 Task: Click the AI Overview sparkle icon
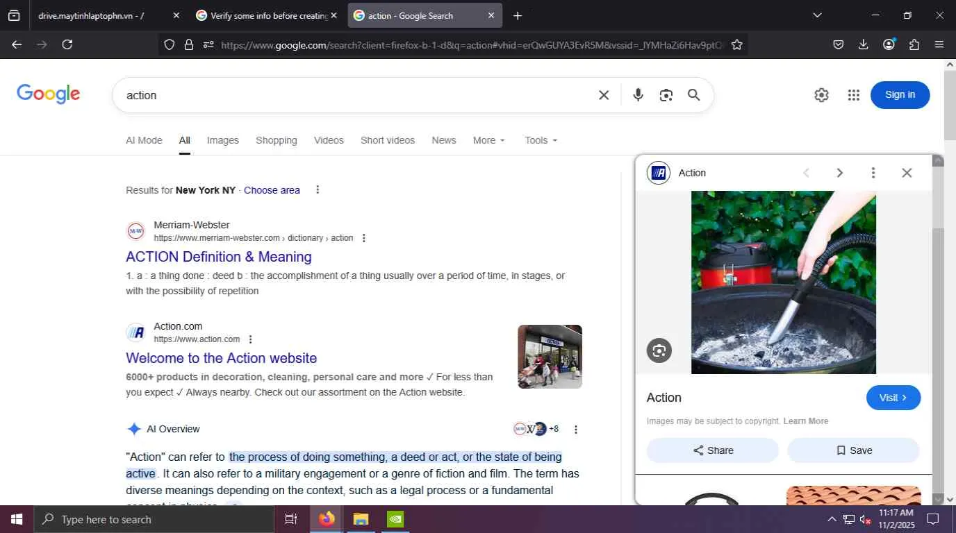tap(134, 429)
